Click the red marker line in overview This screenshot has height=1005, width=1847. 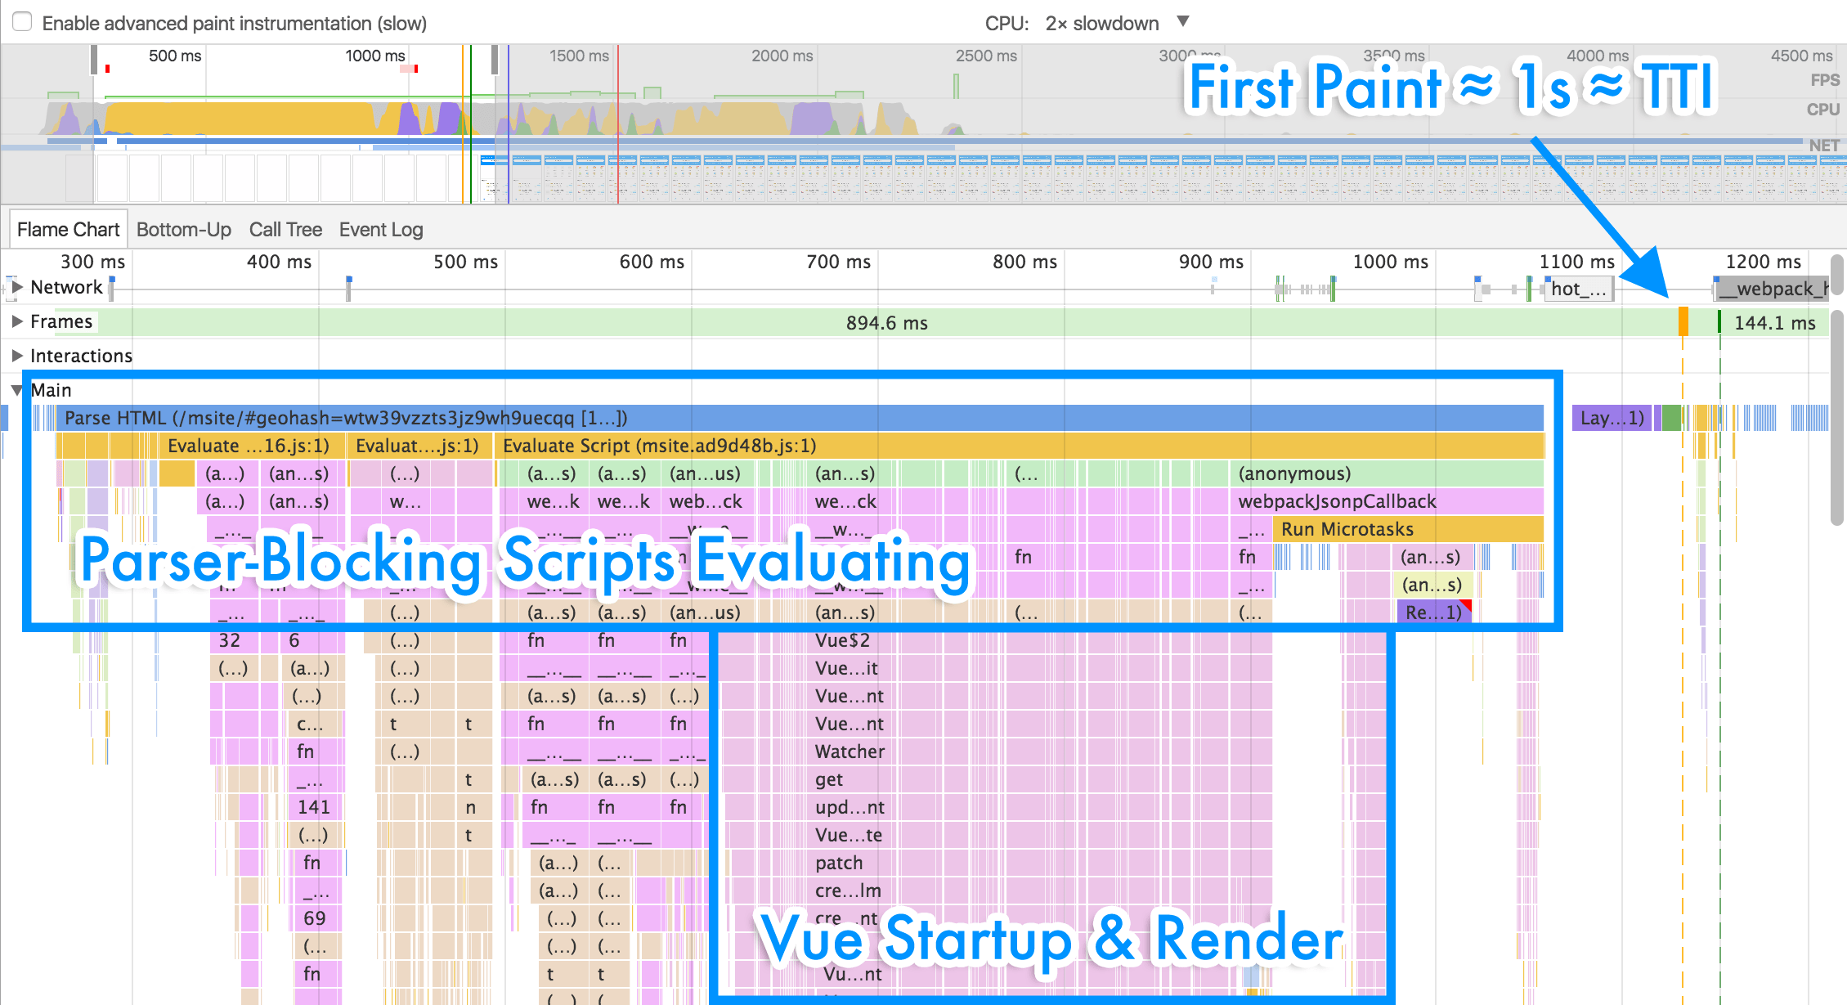point(618,123)
